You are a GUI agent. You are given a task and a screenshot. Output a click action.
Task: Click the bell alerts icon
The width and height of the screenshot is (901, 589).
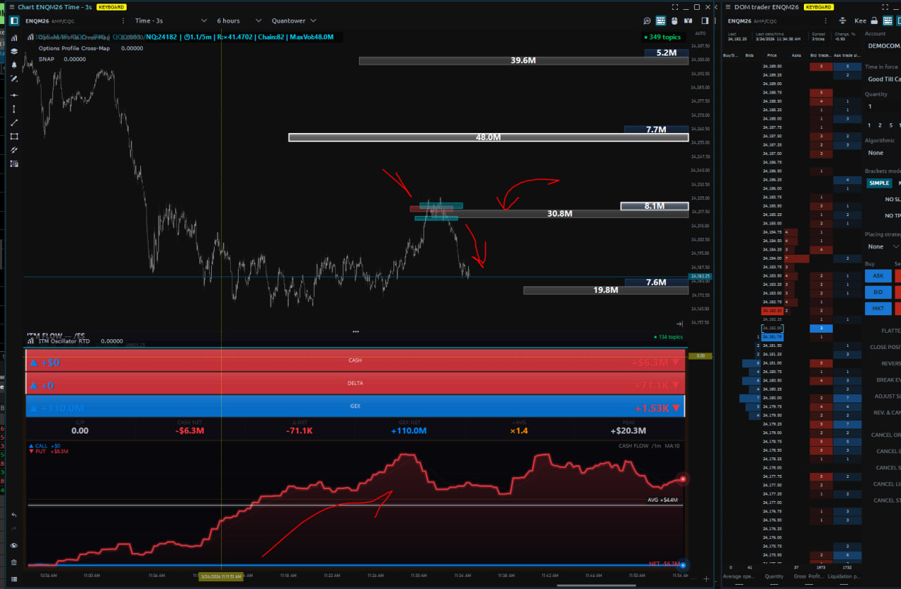pyautogui.click(x=14, y=65)
